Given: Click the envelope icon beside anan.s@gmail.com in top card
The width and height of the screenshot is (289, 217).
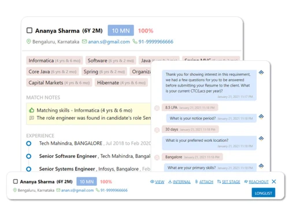Looking at the screenshot, I should pos(84,42).
